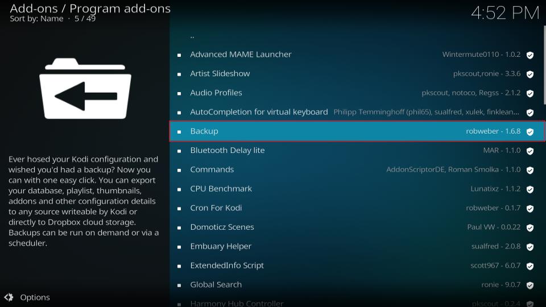
Task: Click the 4:52 PM clock
Action: tap(505, 13)
